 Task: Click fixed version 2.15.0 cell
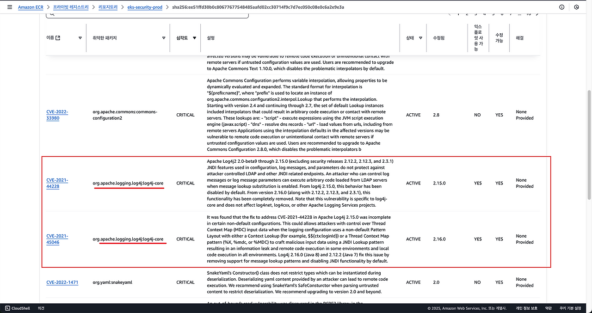coord(439,183)
